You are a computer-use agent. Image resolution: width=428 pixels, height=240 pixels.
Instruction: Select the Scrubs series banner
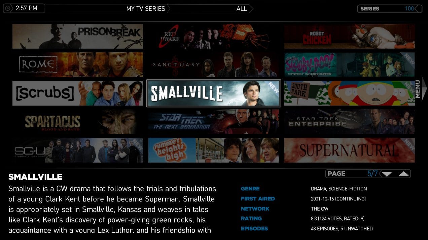click(78, 93)
